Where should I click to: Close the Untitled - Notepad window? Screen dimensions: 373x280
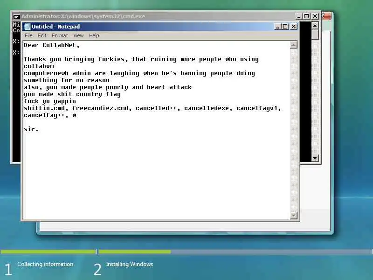(x=294, y=27)
